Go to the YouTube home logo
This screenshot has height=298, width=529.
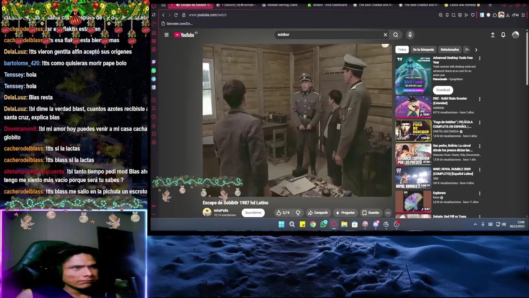click(184, 35)
